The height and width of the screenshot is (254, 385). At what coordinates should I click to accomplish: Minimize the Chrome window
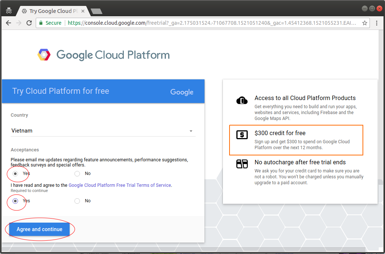tap(365, 8)
